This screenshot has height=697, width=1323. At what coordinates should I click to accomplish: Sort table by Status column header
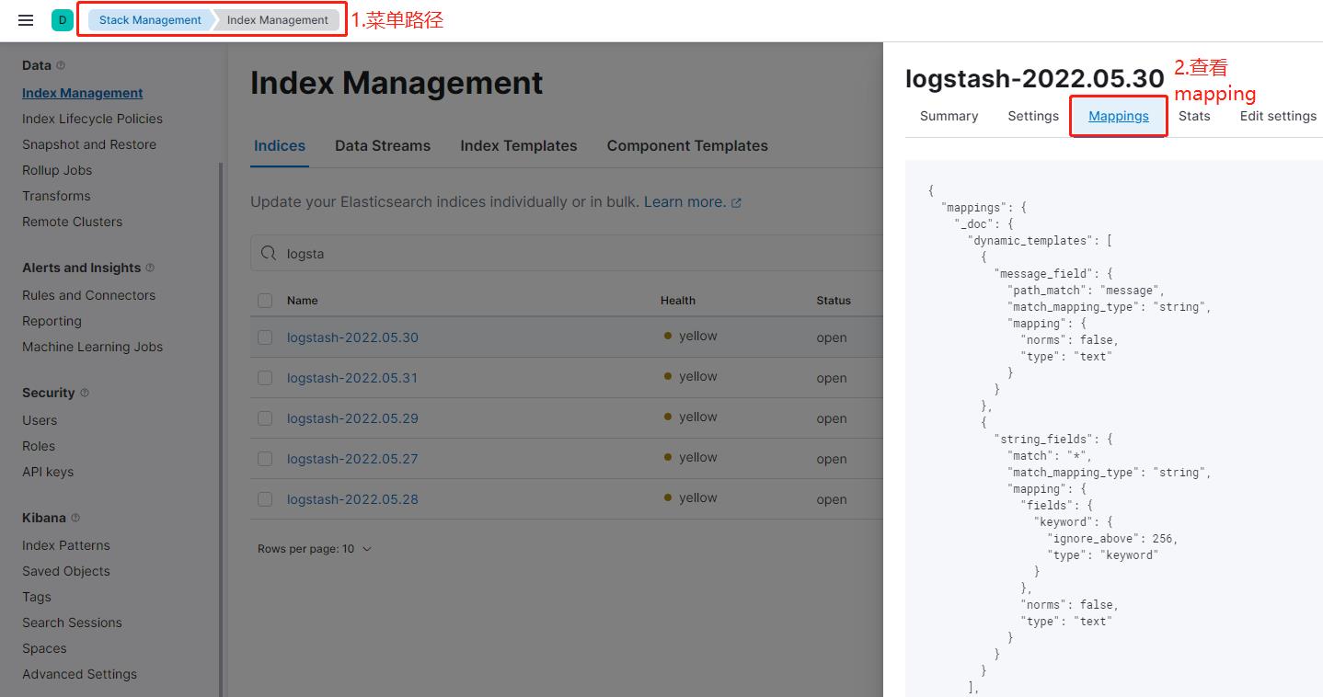(834, 301)
